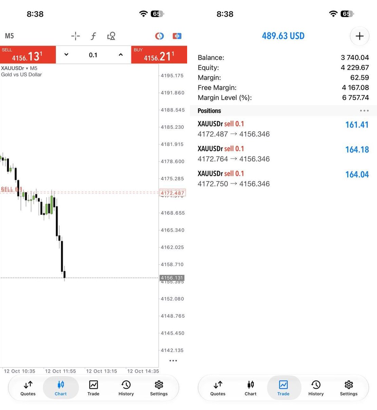
Task: Tap 4172.764 → 4156.346 price line
Action: pos(234,159)
